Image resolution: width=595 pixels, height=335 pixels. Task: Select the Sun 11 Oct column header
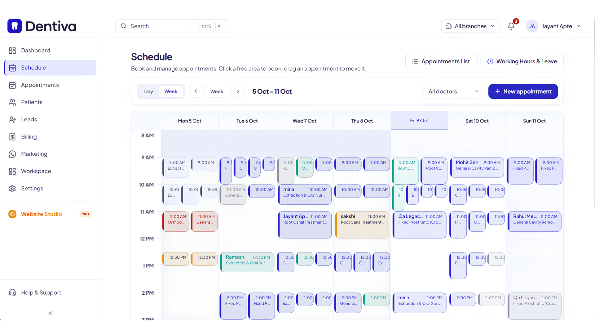534,121
